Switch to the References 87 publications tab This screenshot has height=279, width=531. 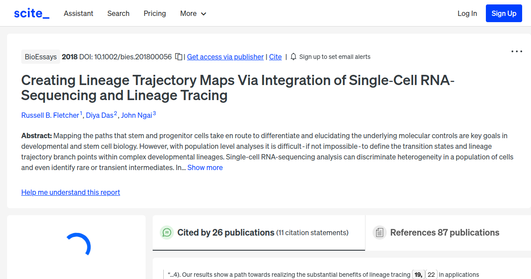(x=444, y=232)
